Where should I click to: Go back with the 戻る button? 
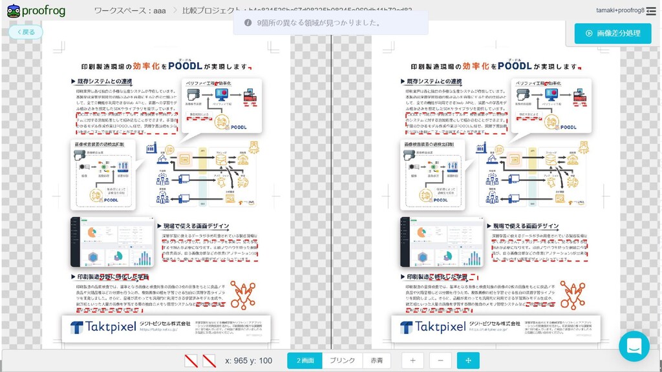point(26,32)
